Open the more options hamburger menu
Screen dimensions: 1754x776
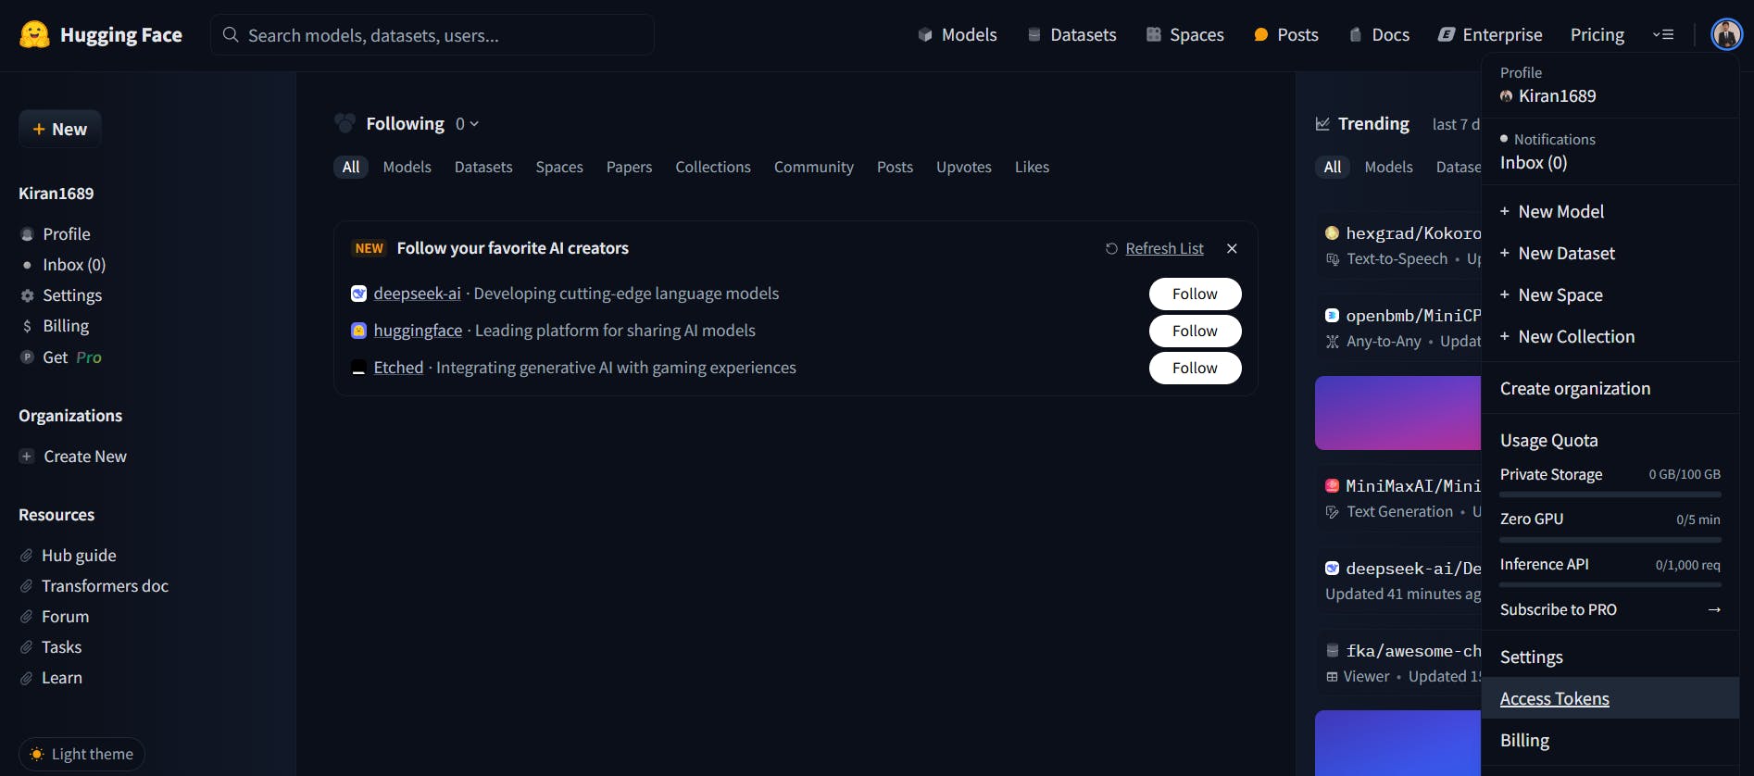coord(1663,35)
